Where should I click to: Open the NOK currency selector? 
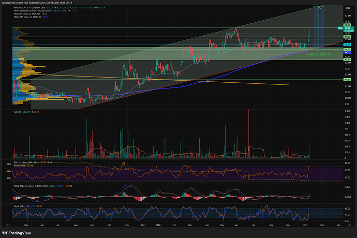click(348, 8)
